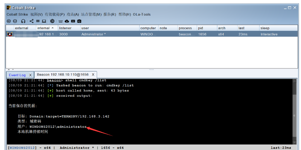Click the WINDO... computer cell
This screenshot has height=150, width=301.
click(148, 34)
